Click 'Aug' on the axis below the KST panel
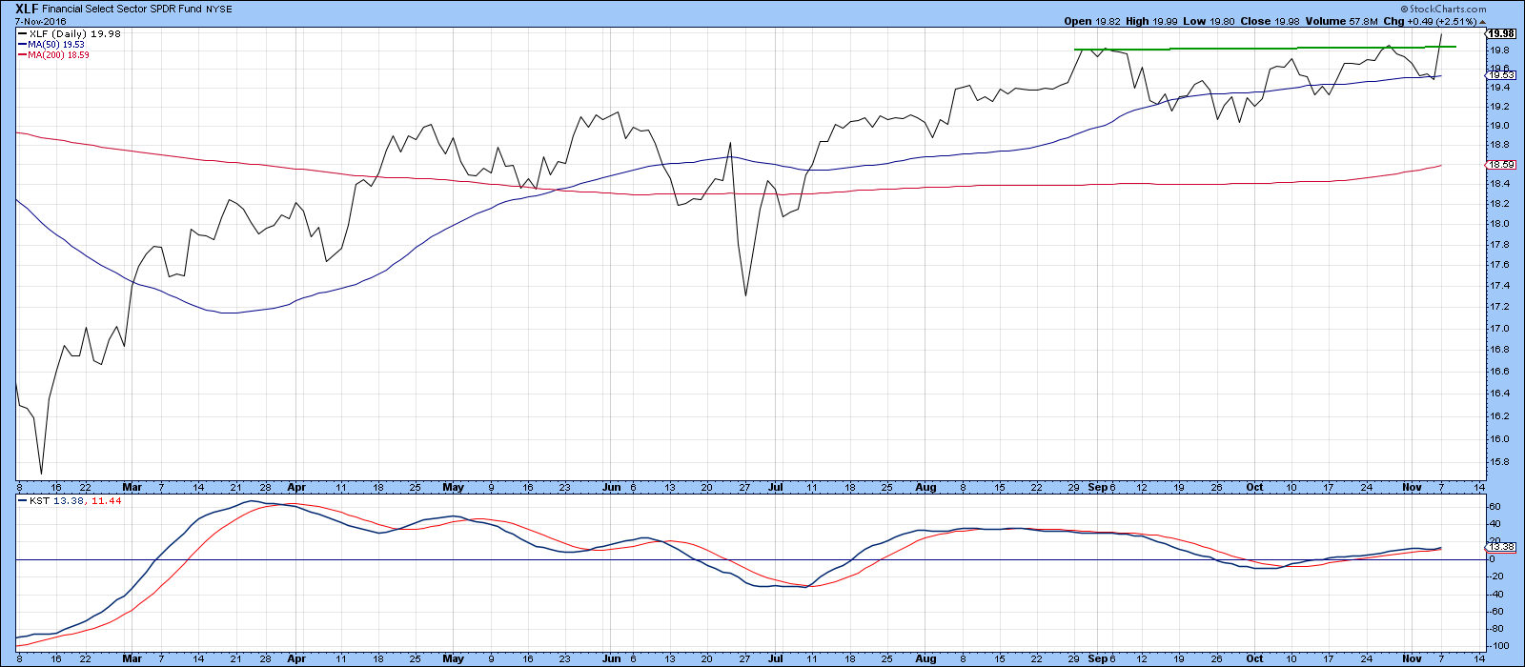Viewport: 1525px width, 667px height. click(925, 658)
